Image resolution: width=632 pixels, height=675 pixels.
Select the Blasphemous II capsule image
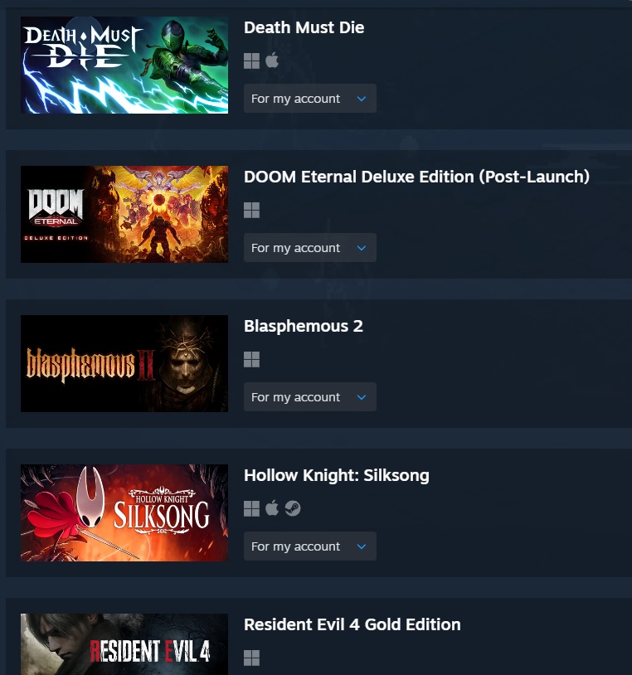coord(124,364)
